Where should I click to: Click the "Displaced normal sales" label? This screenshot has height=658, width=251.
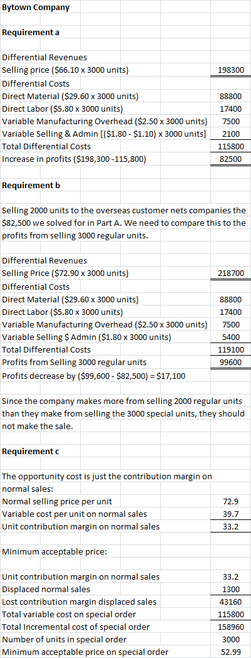coord(46,589)
